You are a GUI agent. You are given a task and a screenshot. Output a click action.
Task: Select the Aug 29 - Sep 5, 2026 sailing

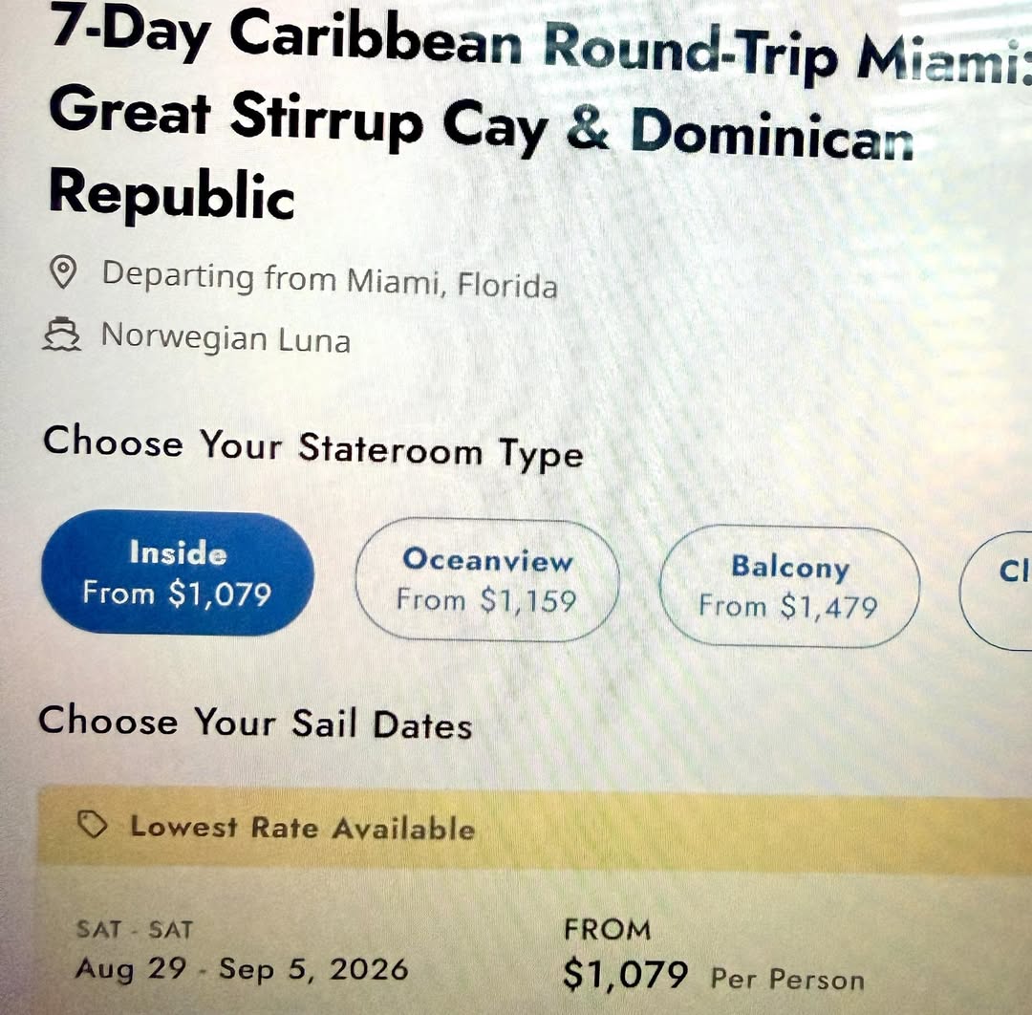click(x=242, y=969)
